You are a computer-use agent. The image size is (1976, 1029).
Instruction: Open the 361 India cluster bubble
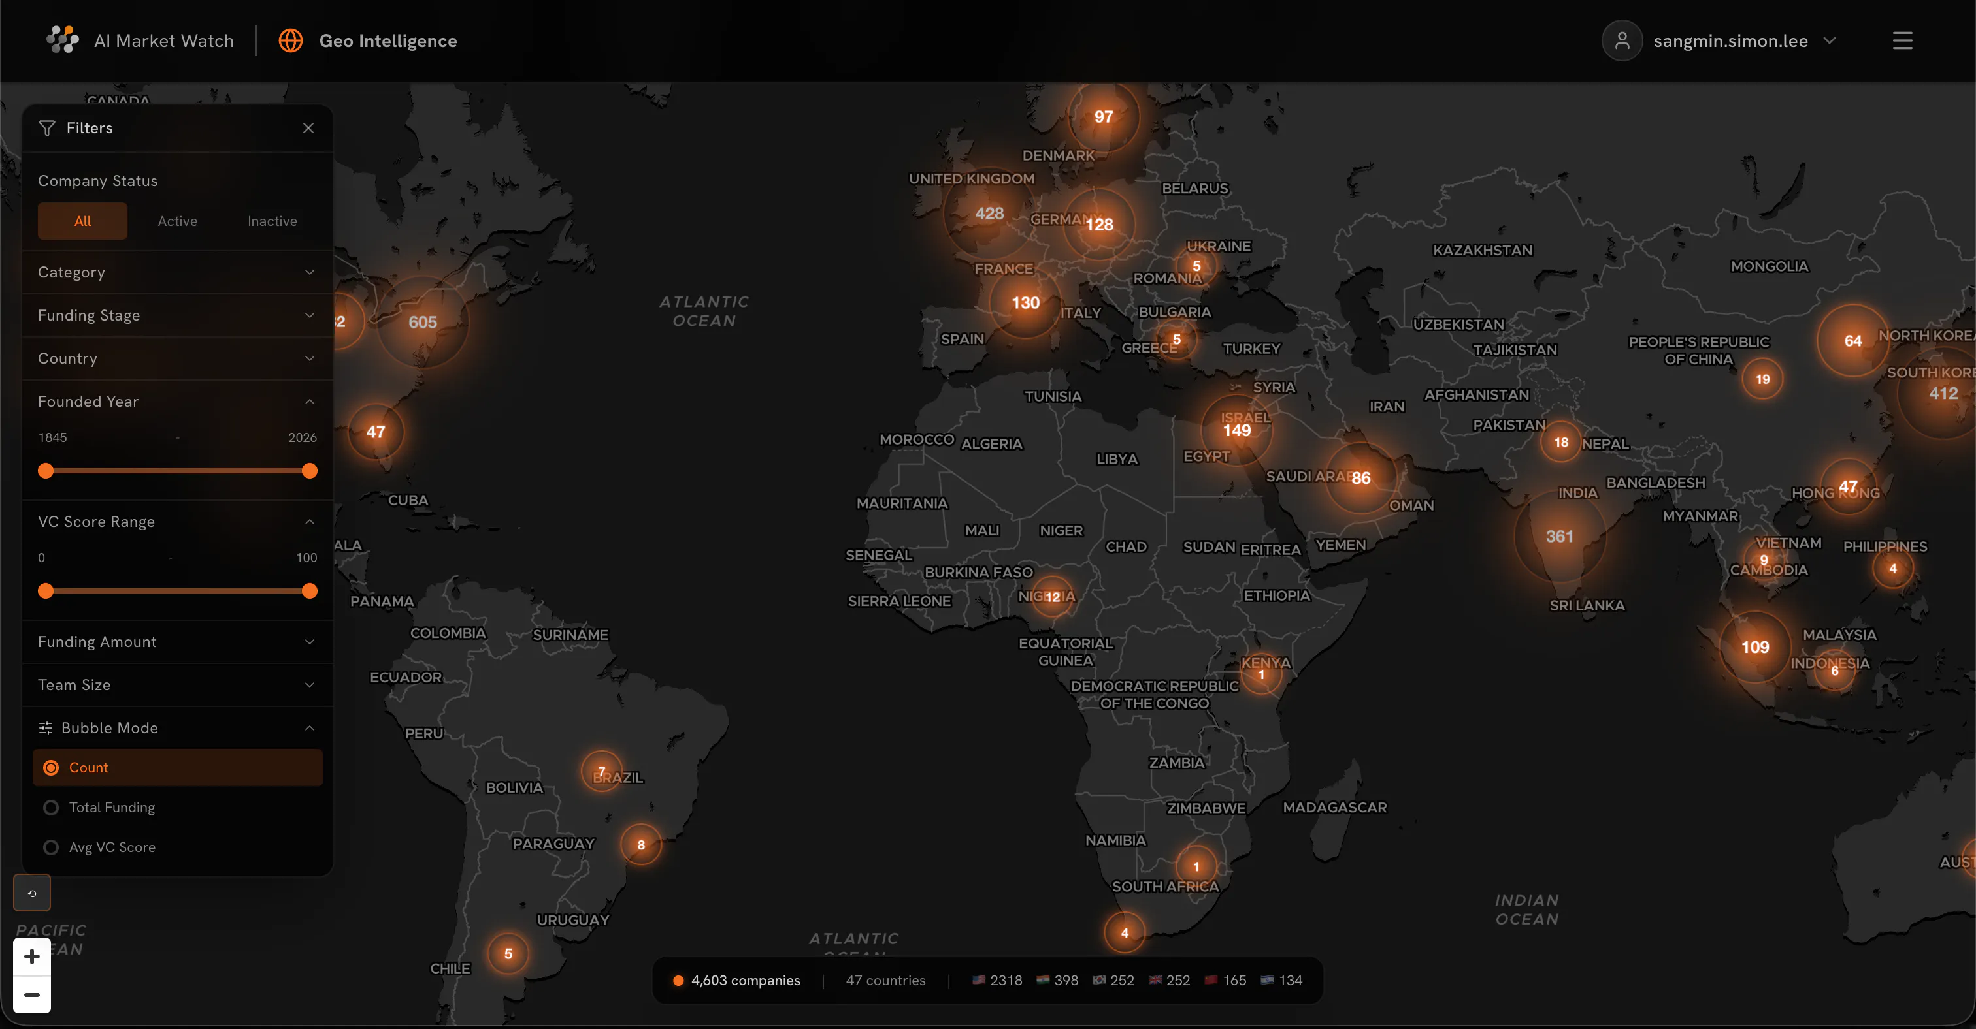(x=1560, y=536)
